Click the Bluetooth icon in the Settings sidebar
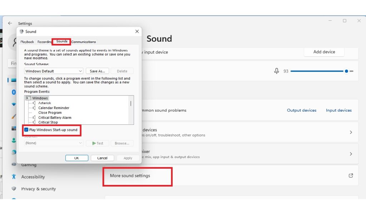 (14, 92)
